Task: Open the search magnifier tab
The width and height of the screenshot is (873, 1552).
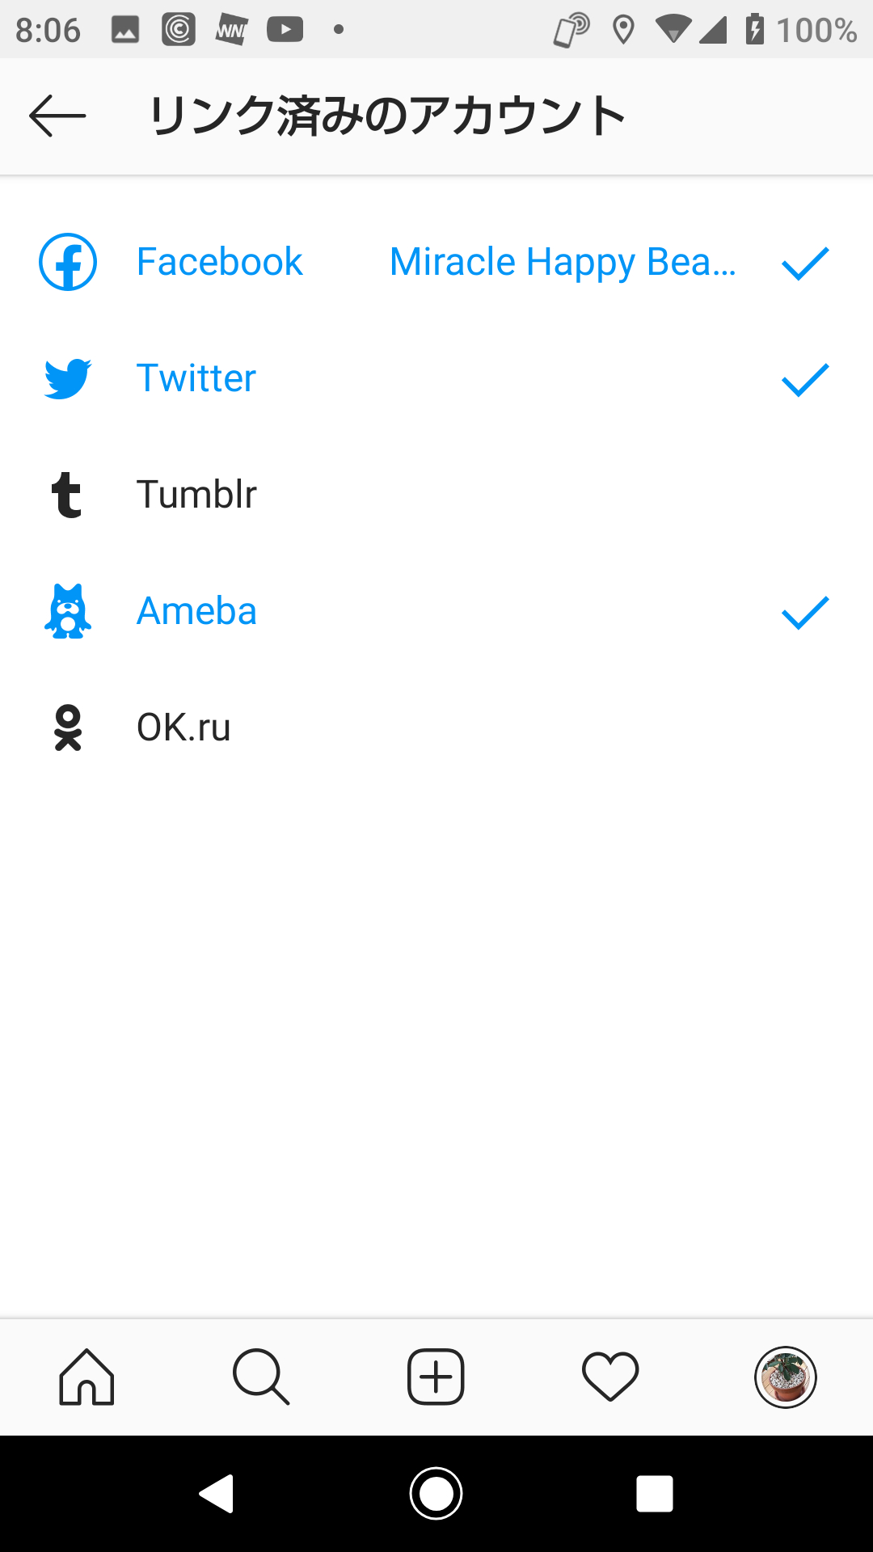Action: point(261,1377)
